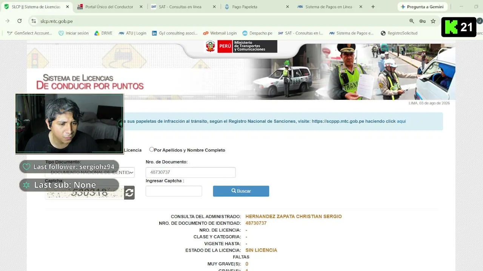
Task: Open the GyJ consulting asoci... bookmark
Action: click(x=175, y=33)
